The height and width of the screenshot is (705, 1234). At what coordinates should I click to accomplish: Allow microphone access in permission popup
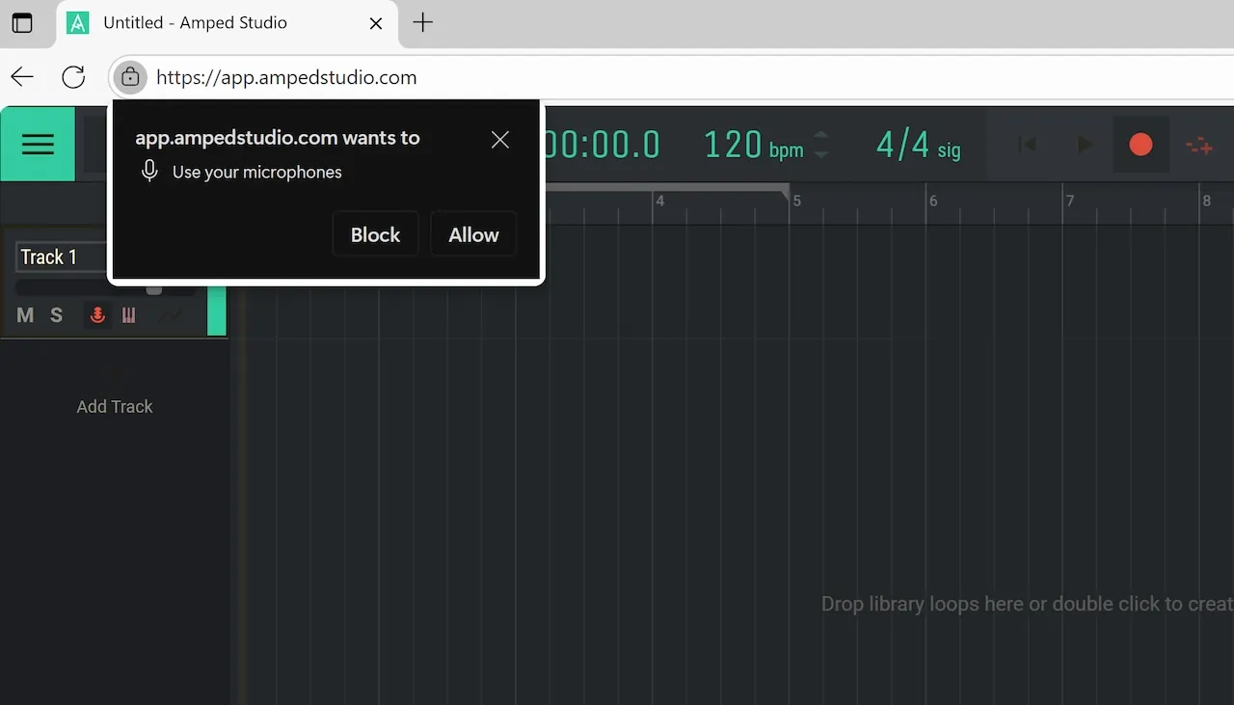pyautogui.click(x=472, y=234)
